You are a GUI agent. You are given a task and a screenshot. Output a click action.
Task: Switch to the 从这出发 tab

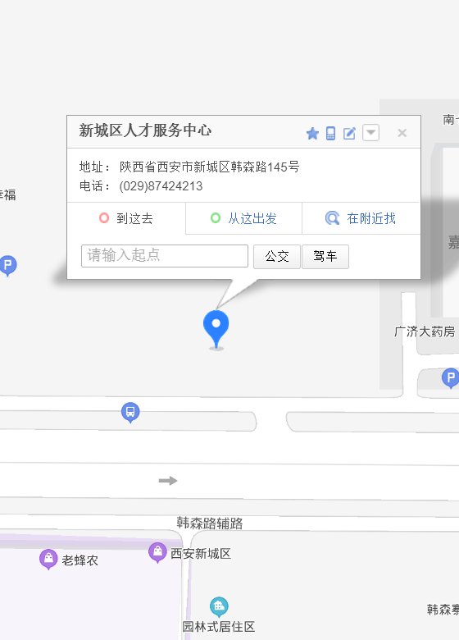point(243,218)
